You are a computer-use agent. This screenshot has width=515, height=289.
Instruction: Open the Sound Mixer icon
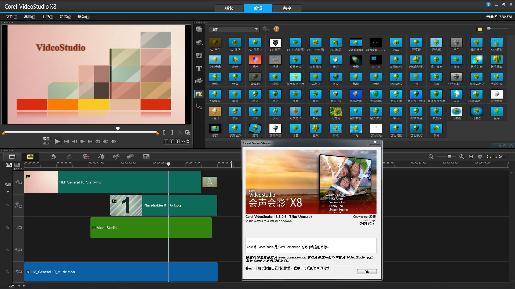tap(101, 157)
